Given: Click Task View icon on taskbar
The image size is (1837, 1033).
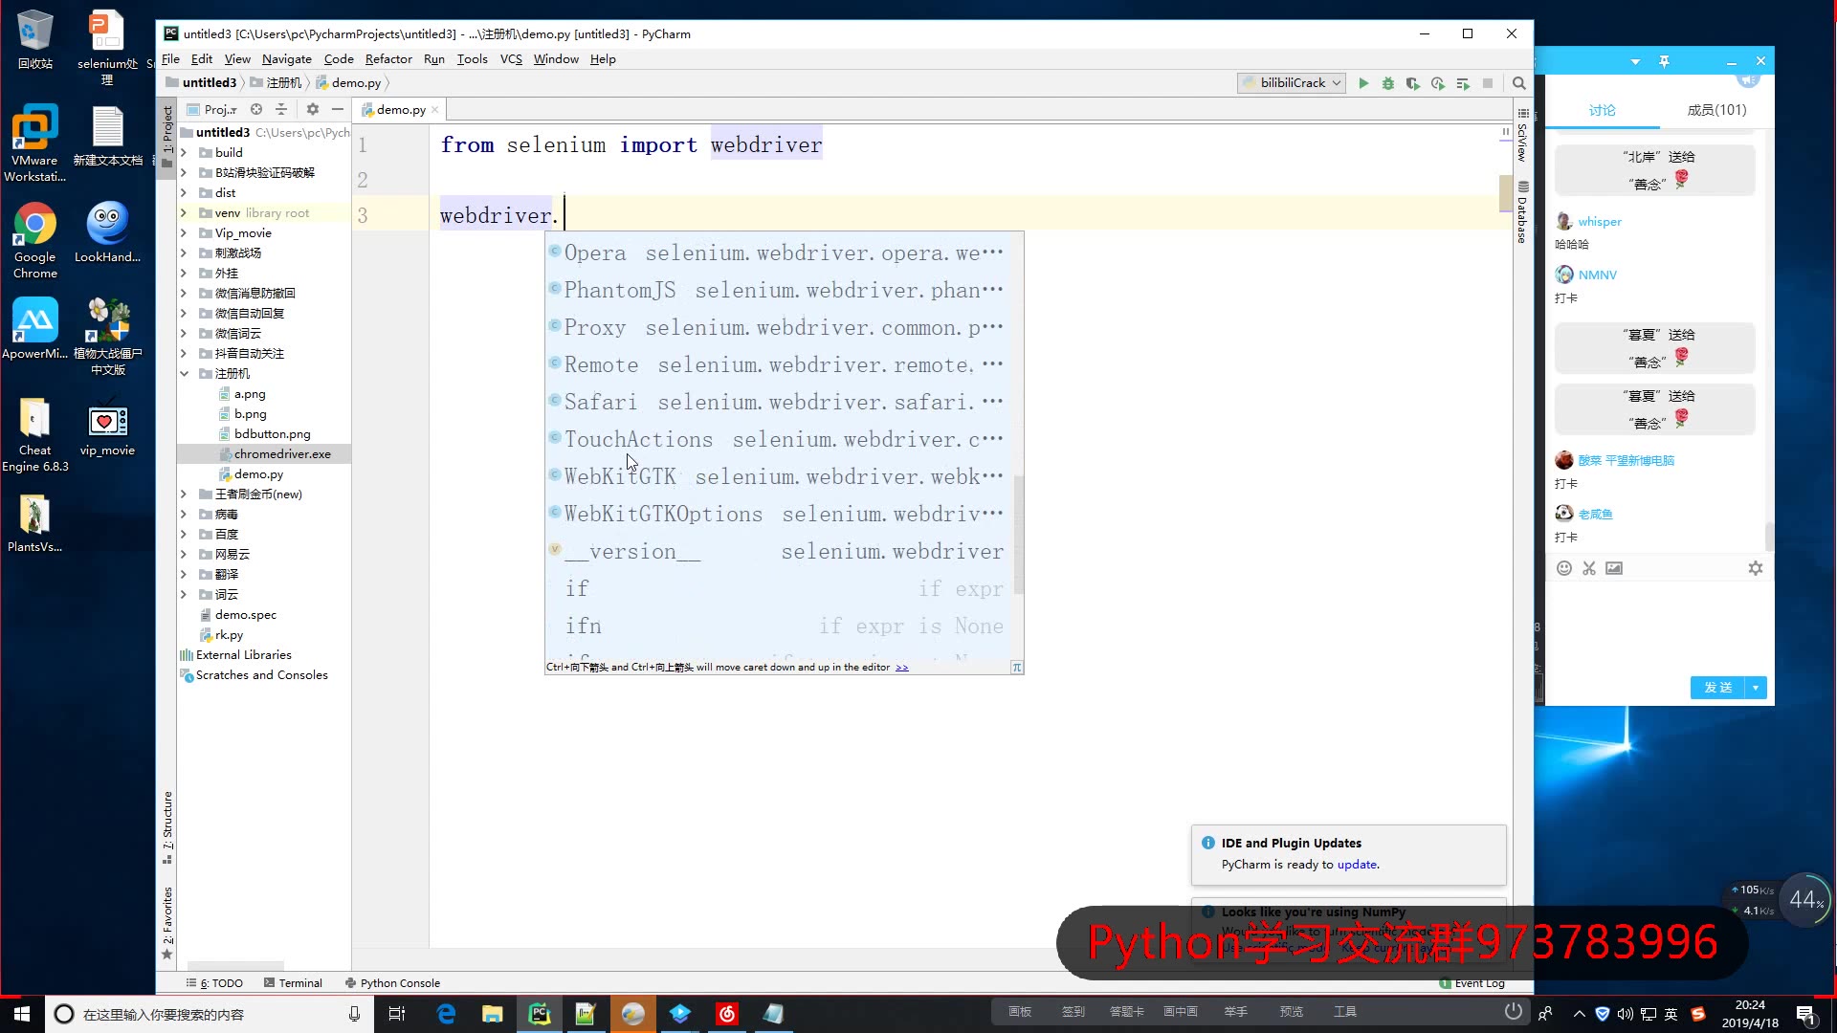Looking at the screenshot, I should click(x=397, y=1014).
